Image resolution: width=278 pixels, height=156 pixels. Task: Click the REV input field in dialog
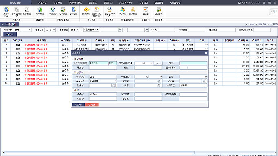point(193,63)
